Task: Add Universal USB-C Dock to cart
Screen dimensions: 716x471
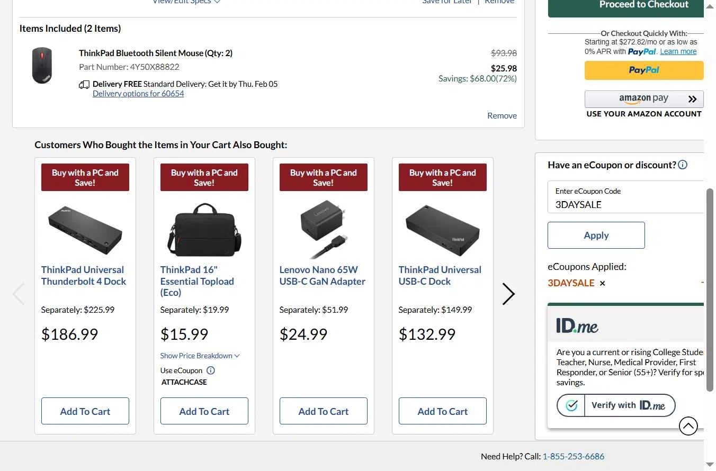Action: point(443,411)
